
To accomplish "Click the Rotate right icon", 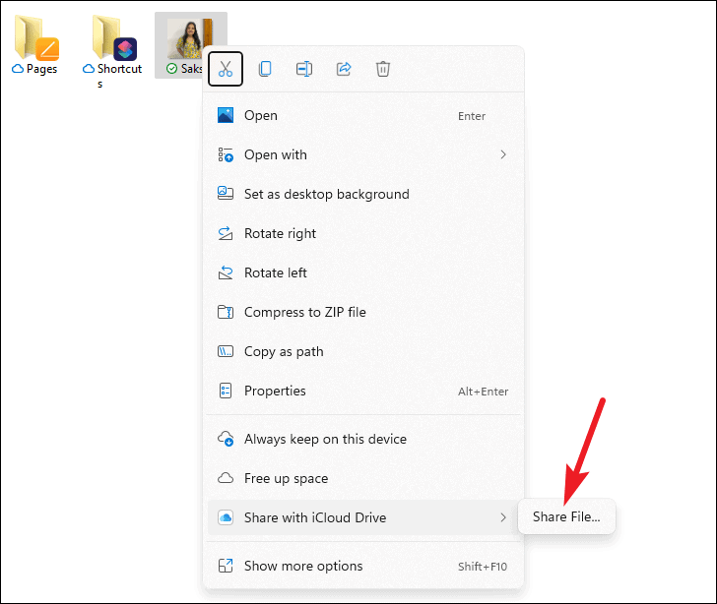I will click(226, 233).
